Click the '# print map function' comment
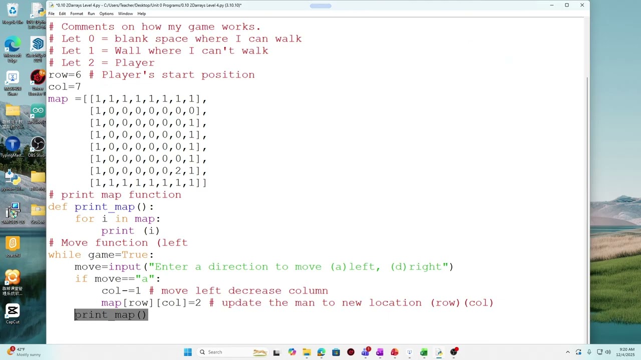This screenshot has width=641, height=360. (115, 194)
